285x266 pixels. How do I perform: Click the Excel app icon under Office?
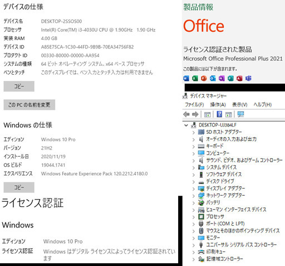tap(195, 79)
